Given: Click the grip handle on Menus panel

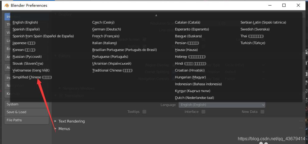Looking at the screenshot, I should pyautogui.click(x=301, y=129).
